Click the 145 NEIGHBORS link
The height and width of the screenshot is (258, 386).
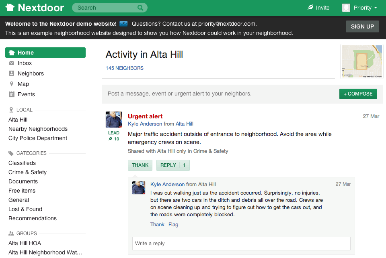pos(125,68)
